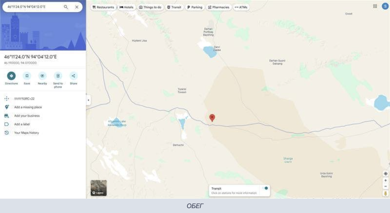Click the search magnifier icon
Image resolution: width=390 pixels, height=213 pixels.
pos(66,7)
